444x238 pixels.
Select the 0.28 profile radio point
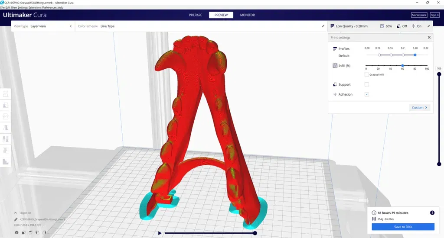(415, 55)
